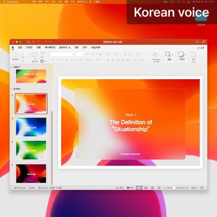Screen dimensions: 217x217
Task: Open the Notes button in status bar
Action: pos(120,188)
